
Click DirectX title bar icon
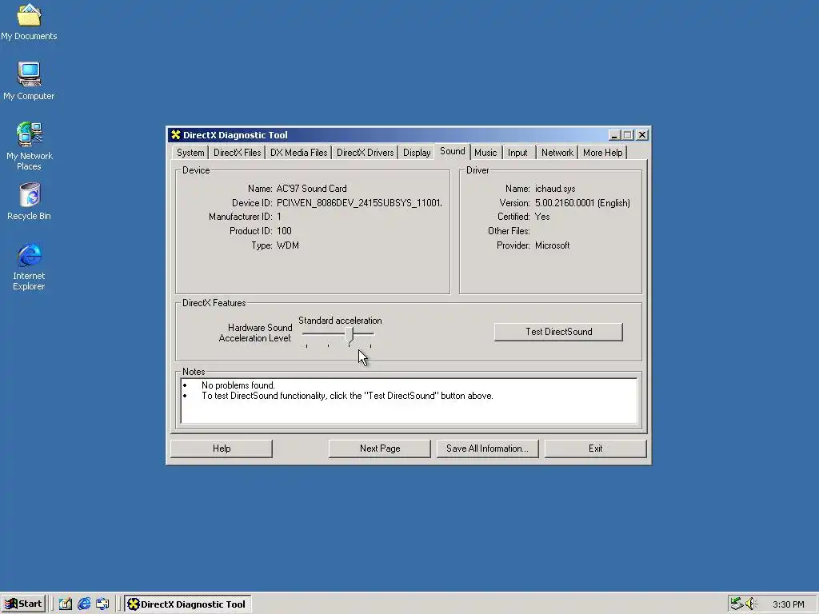coord(175,134)
